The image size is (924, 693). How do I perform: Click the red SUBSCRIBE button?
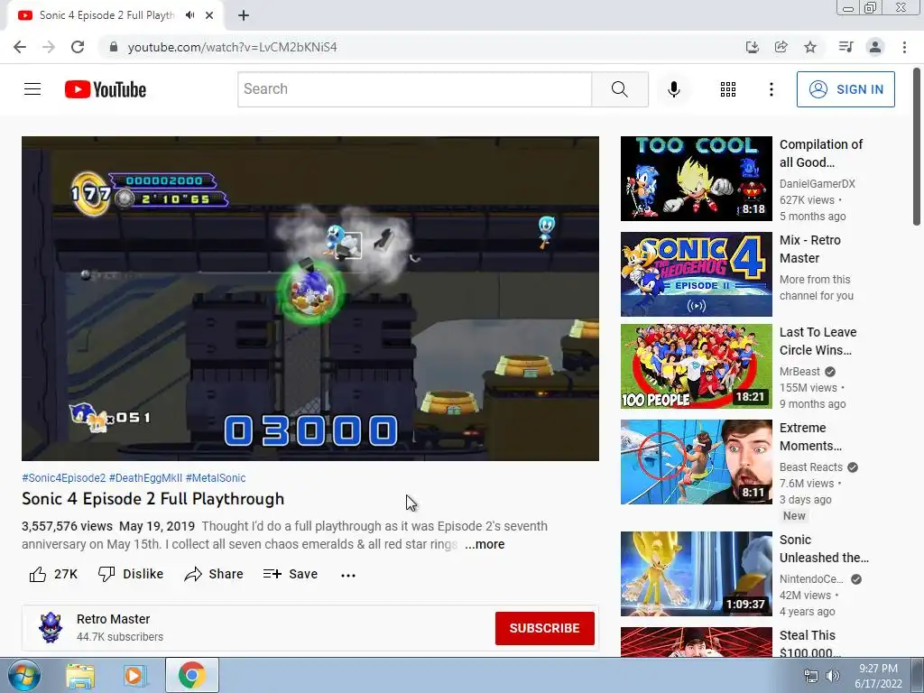(544, 628)
